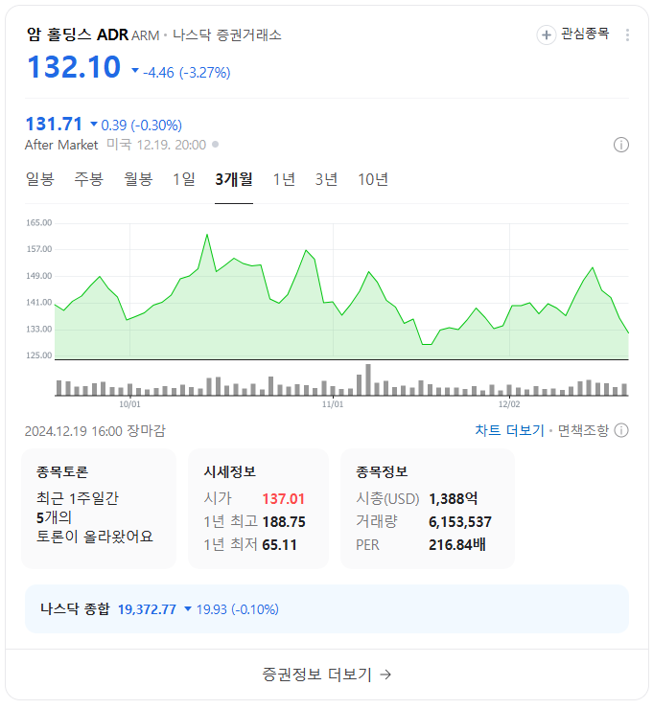Screen dimensions: 653x709
Task: Click the After Market label
Action: tap(61, 145)
